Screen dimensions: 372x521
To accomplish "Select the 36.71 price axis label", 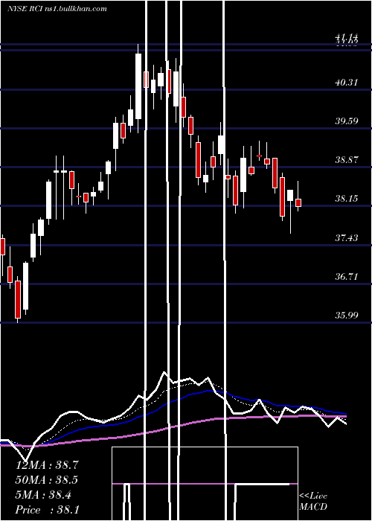I will coord(347,276).
